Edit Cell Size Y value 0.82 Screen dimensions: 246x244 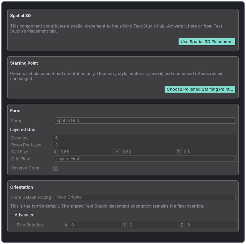[x=147, y=152]
